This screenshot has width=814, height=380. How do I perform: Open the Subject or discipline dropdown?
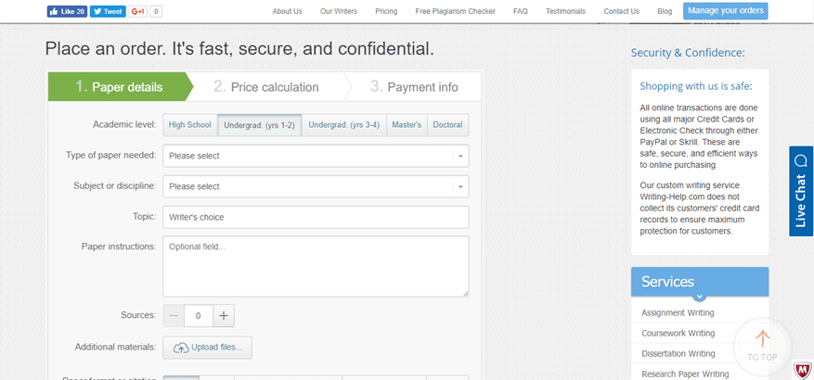point(316,186)
